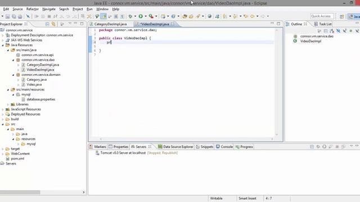Click the Open Type icon in toolbar
The height and width of the screenshot is (202, 360).
[x=184, y=16]
